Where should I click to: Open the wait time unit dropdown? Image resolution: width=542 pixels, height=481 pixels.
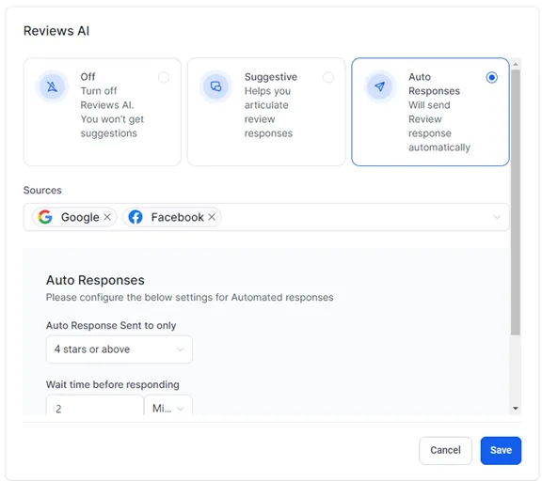pyautogui.click(x=168, y=406)
